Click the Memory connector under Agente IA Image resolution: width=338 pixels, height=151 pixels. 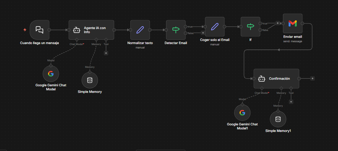(96, 40)
